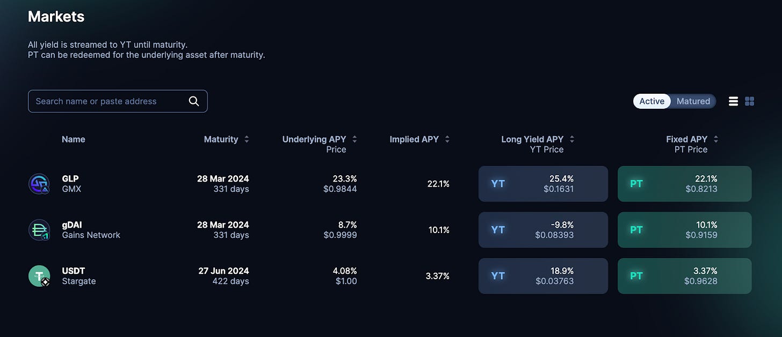Click the GLP token icon

pyautogui.click(x=39, y=184)
